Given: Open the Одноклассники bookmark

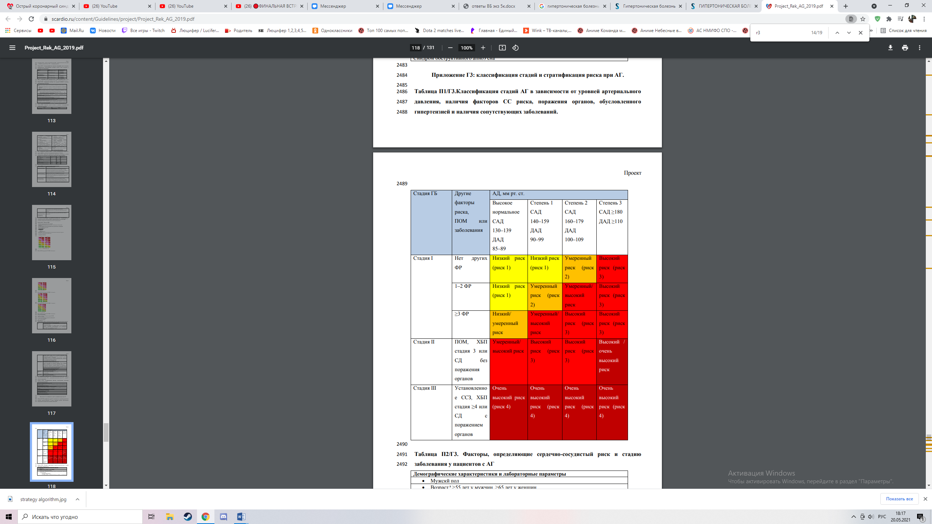Looking at the screenshot, I should point(332,31).
